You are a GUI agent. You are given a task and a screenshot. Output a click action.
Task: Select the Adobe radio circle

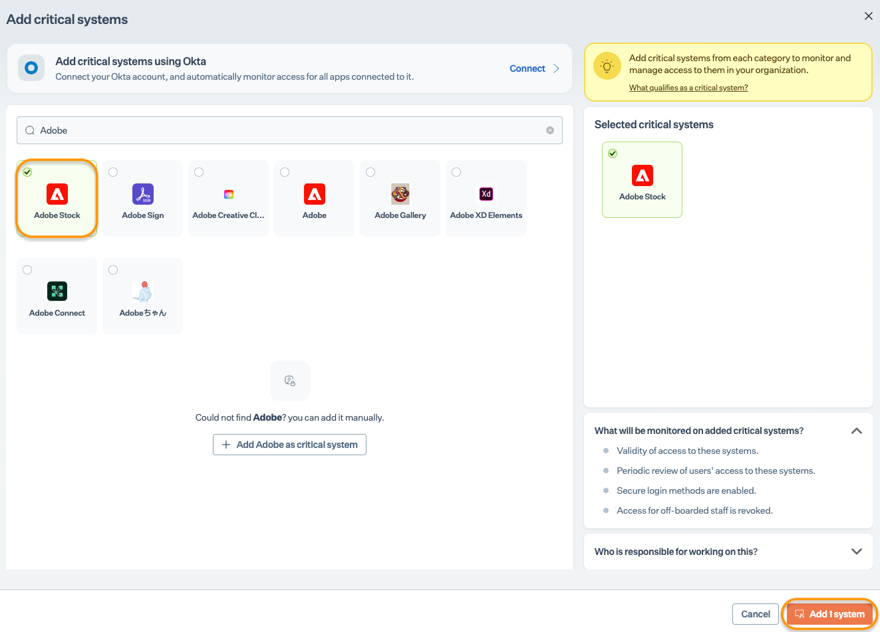[x=285, y=172]
